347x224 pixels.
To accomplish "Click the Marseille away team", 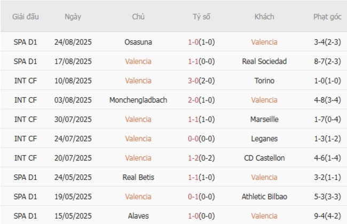I will tap(264, 119).
